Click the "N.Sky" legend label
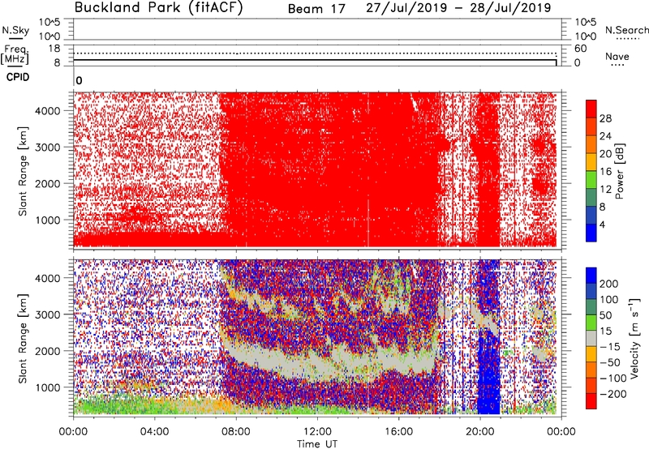The image size is (649, 449). pyautogui.click(x=15, y=30)
